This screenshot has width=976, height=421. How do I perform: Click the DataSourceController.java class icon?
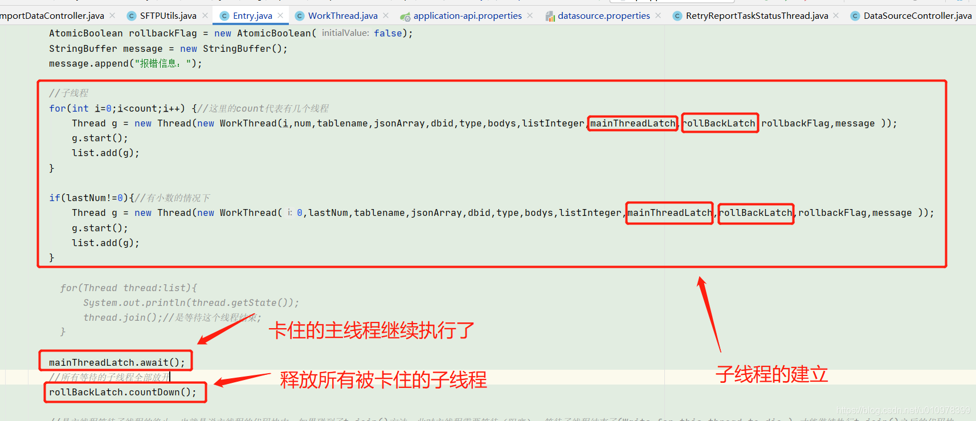point(855,16)
